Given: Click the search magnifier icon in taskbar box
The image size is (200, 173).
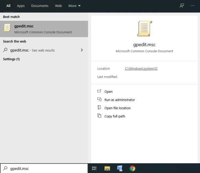Looking at the screenshot, I should 5,168.
